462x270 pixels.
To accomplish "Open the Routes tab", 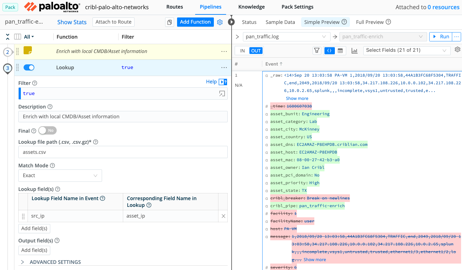I will 175,7.
